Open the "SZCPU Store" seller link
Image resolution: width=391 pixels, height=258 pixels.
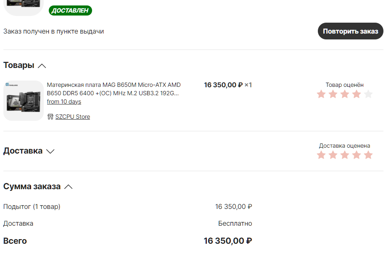pyautogui.click(x=72, y=117)
